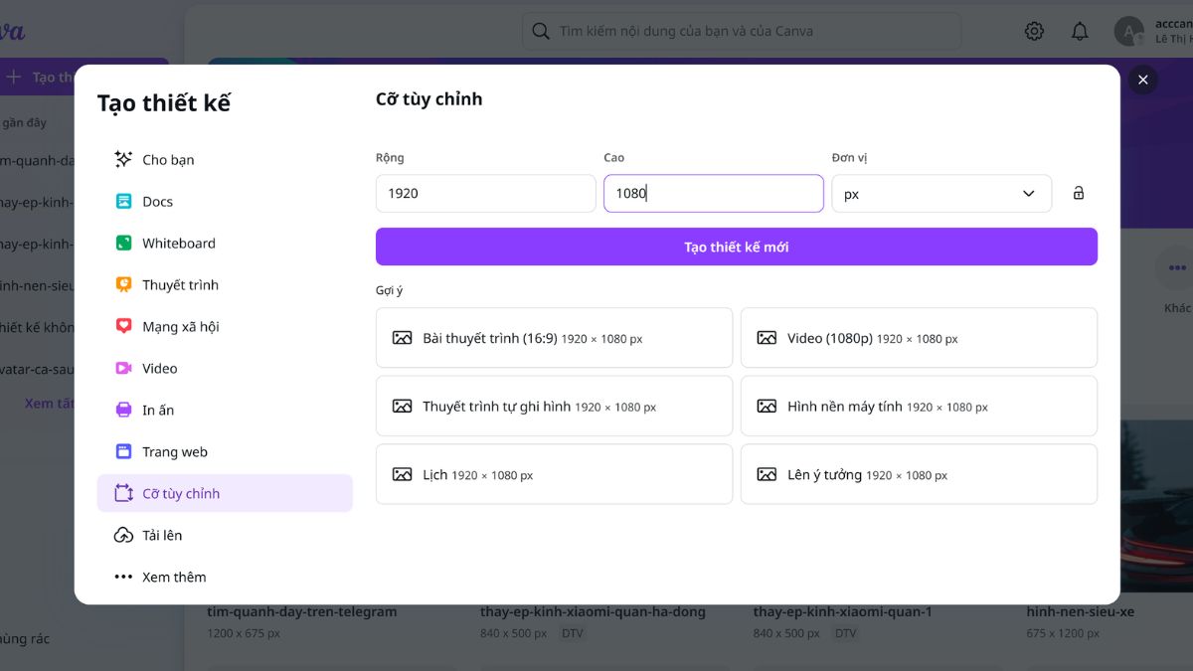Click the Mạng xã hội heart icon

tap(123, 326)
